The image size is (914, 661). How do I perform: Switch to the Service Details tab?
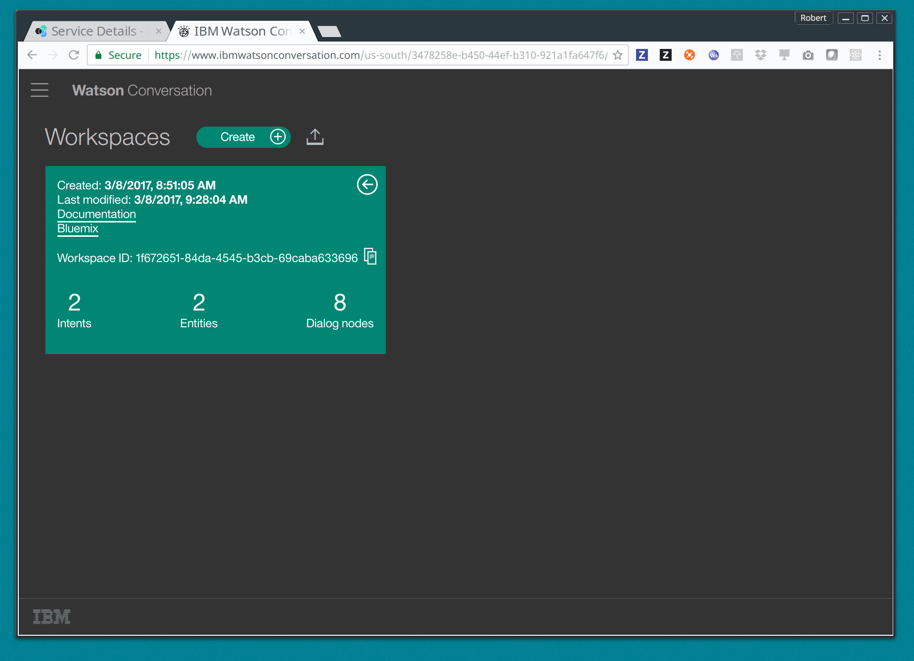96,31
